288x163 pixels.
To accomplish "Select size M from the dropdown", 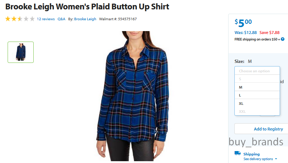I will pos(257,87).
